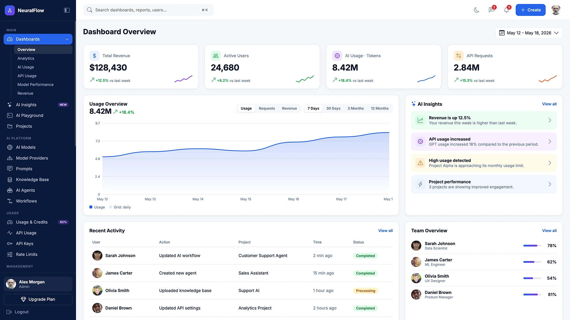Open AI Agents robot icon
Image resolution: width=570 pixels, height=320 pixels.
(10, 190)
